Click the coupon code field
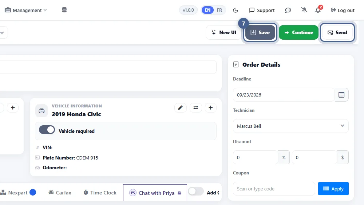 coord(274,189)
